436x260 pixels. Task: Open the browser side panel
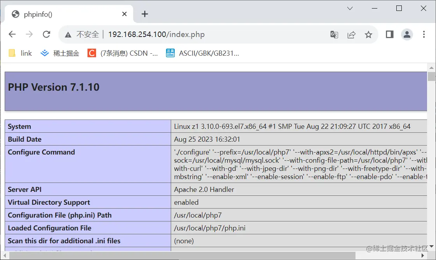coord(390,34)
